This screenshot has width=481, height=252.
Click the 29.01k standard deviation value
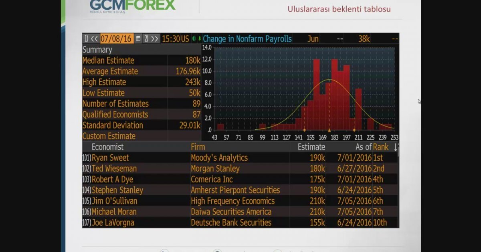pyautogui.click(x=190, y=125)
